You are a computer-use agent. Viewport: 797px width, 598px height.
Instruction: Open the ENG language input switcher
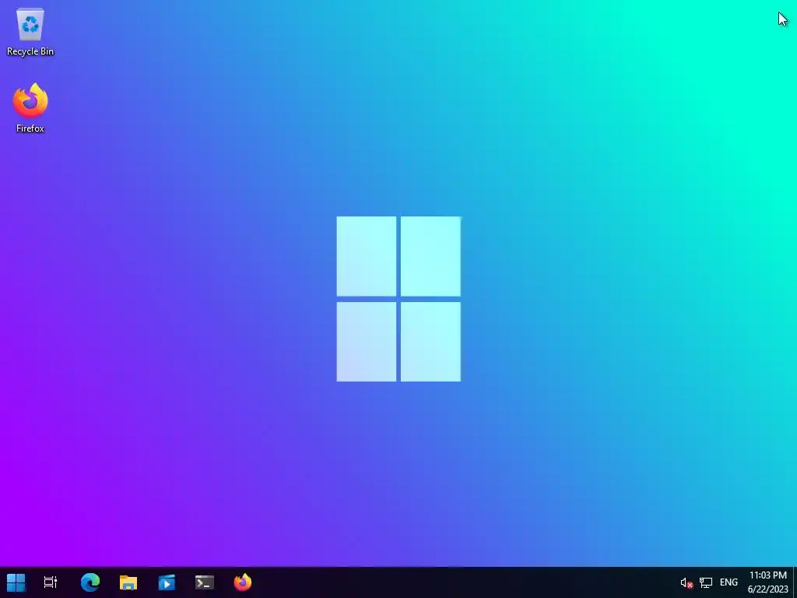pyautogui.click(x=729, y=582)
